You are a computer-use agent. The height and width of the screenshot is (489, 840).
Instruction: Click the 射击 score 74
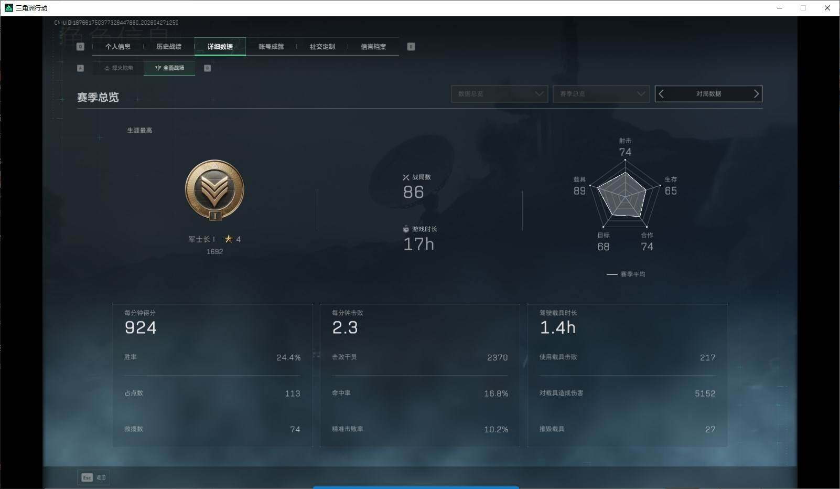pos(625,152)
